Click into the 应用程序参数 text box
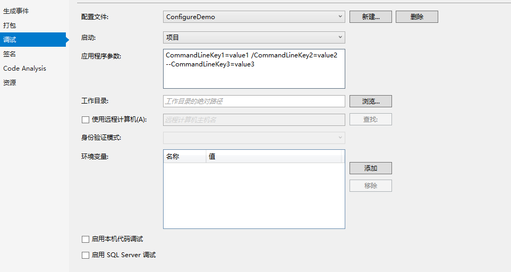This screenshot has height=272, width=511. (254, 69)
